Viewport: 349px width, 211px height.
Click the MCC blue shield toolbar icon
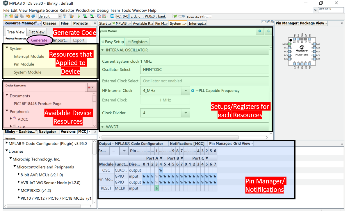pos(112,16)
